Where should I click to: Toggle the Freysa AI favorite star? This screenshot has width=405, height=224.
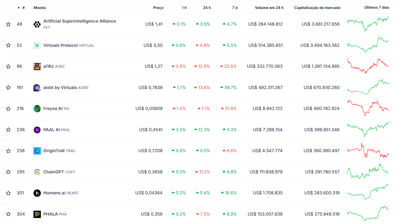8,109
